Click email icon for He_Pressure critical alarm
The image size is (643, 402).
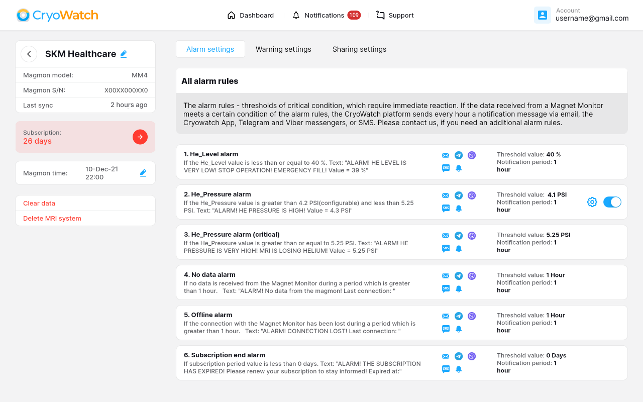coord(446,236)
